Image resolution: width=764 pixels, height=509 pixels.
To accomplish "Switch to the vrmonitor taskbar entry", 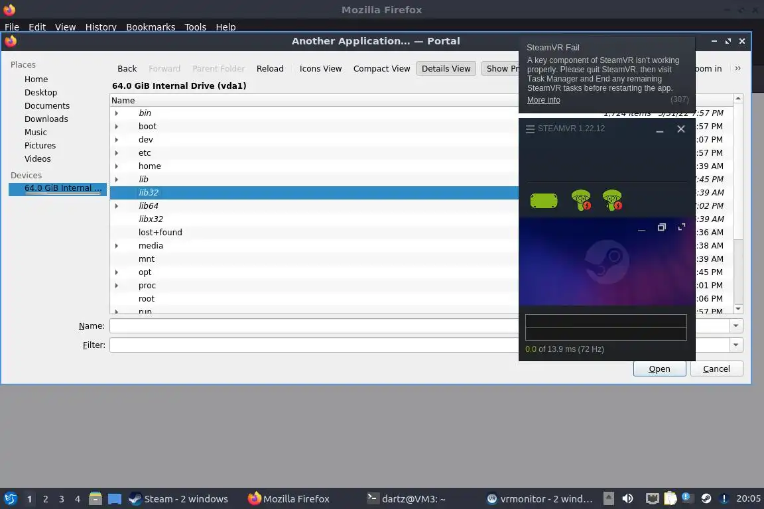I will (540, 499).
